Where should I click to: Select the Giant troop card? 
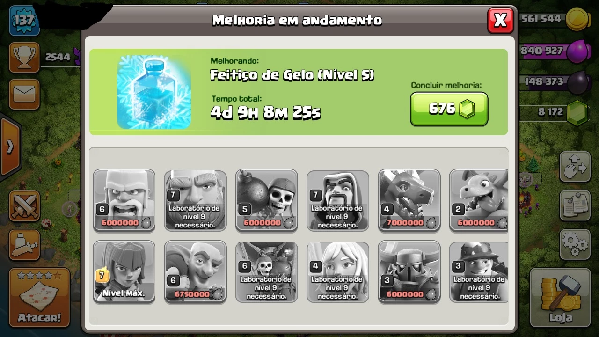(x=195, y=200)
